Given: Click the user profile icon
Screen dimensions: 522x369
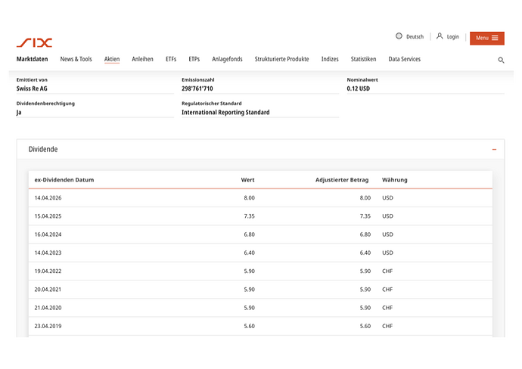Looking at the screenshot, I should pos(440,36).
